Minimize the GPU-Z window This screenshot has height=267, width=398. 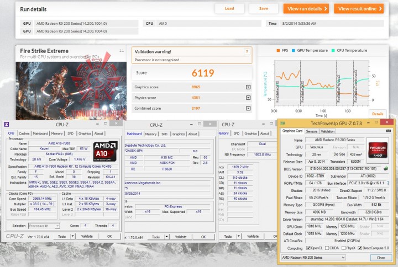[368, 123]
